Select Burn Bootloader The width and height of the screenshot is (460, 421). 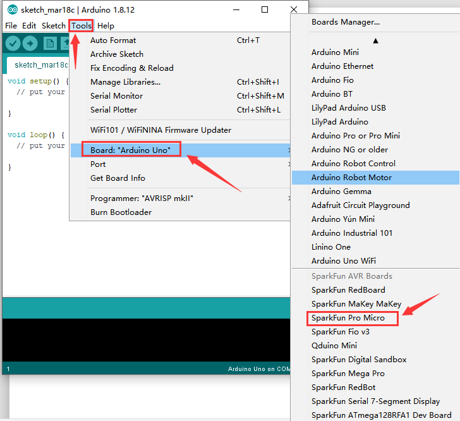pyautogui.click(x=179, y=212)
